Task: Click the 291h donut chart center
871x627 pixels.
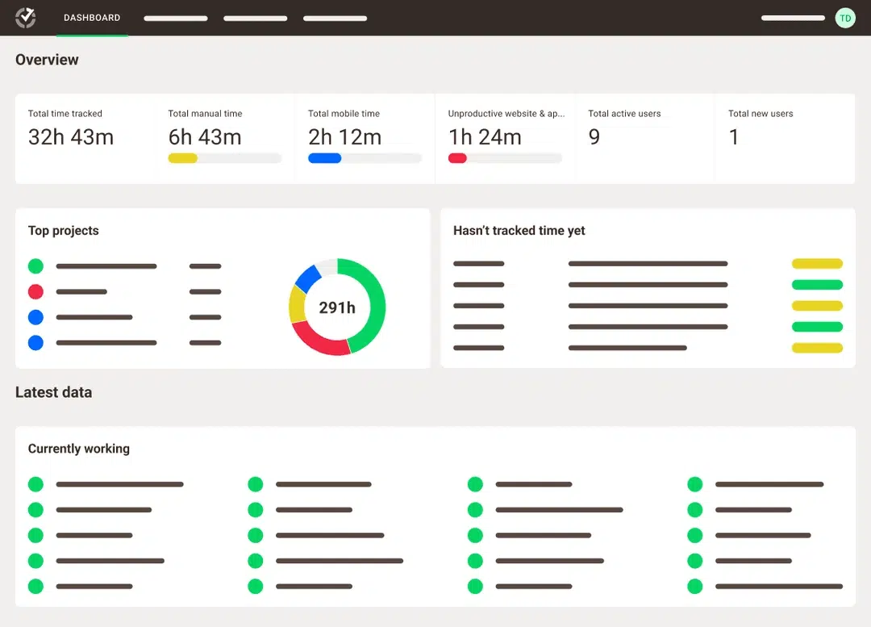Action: [337, 307]
